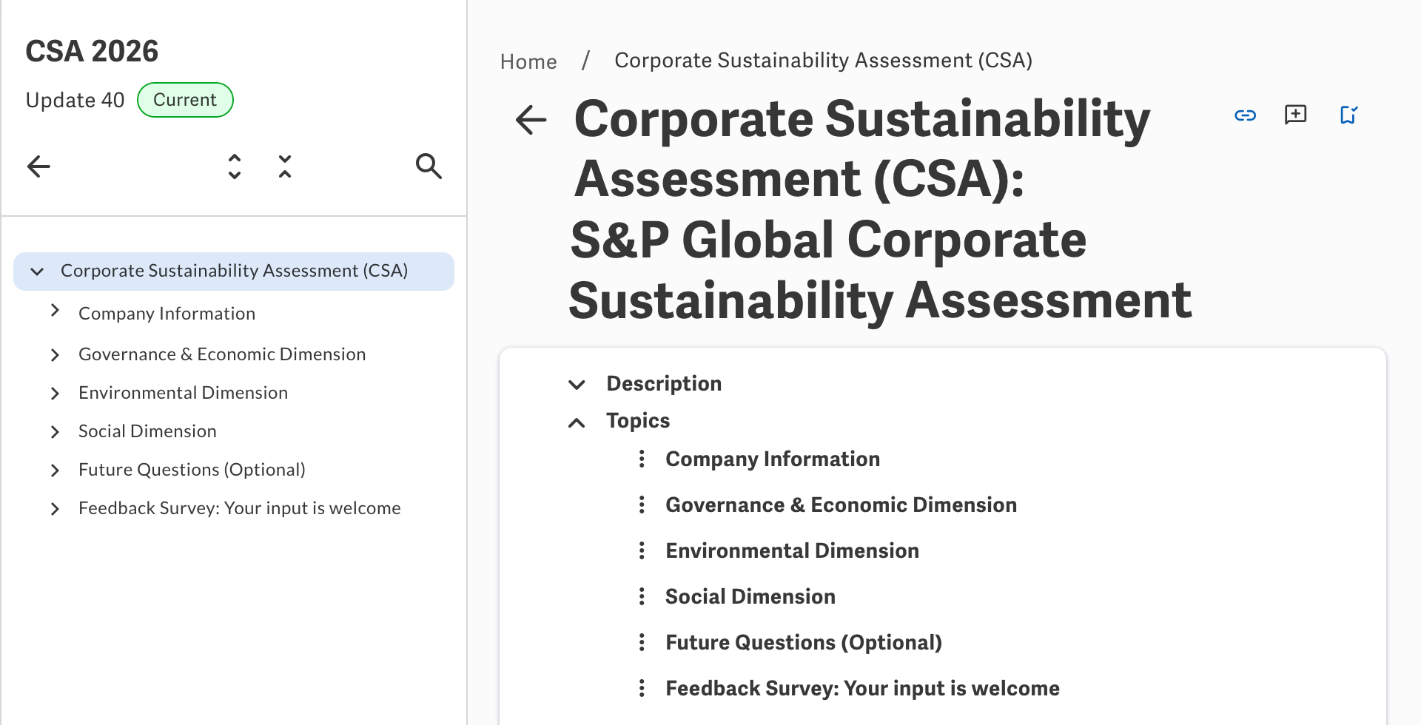This screenshot has width=1421, height=725.
Task: Open Social Dimension in sidebar tree
Action: tap(147, 431)
